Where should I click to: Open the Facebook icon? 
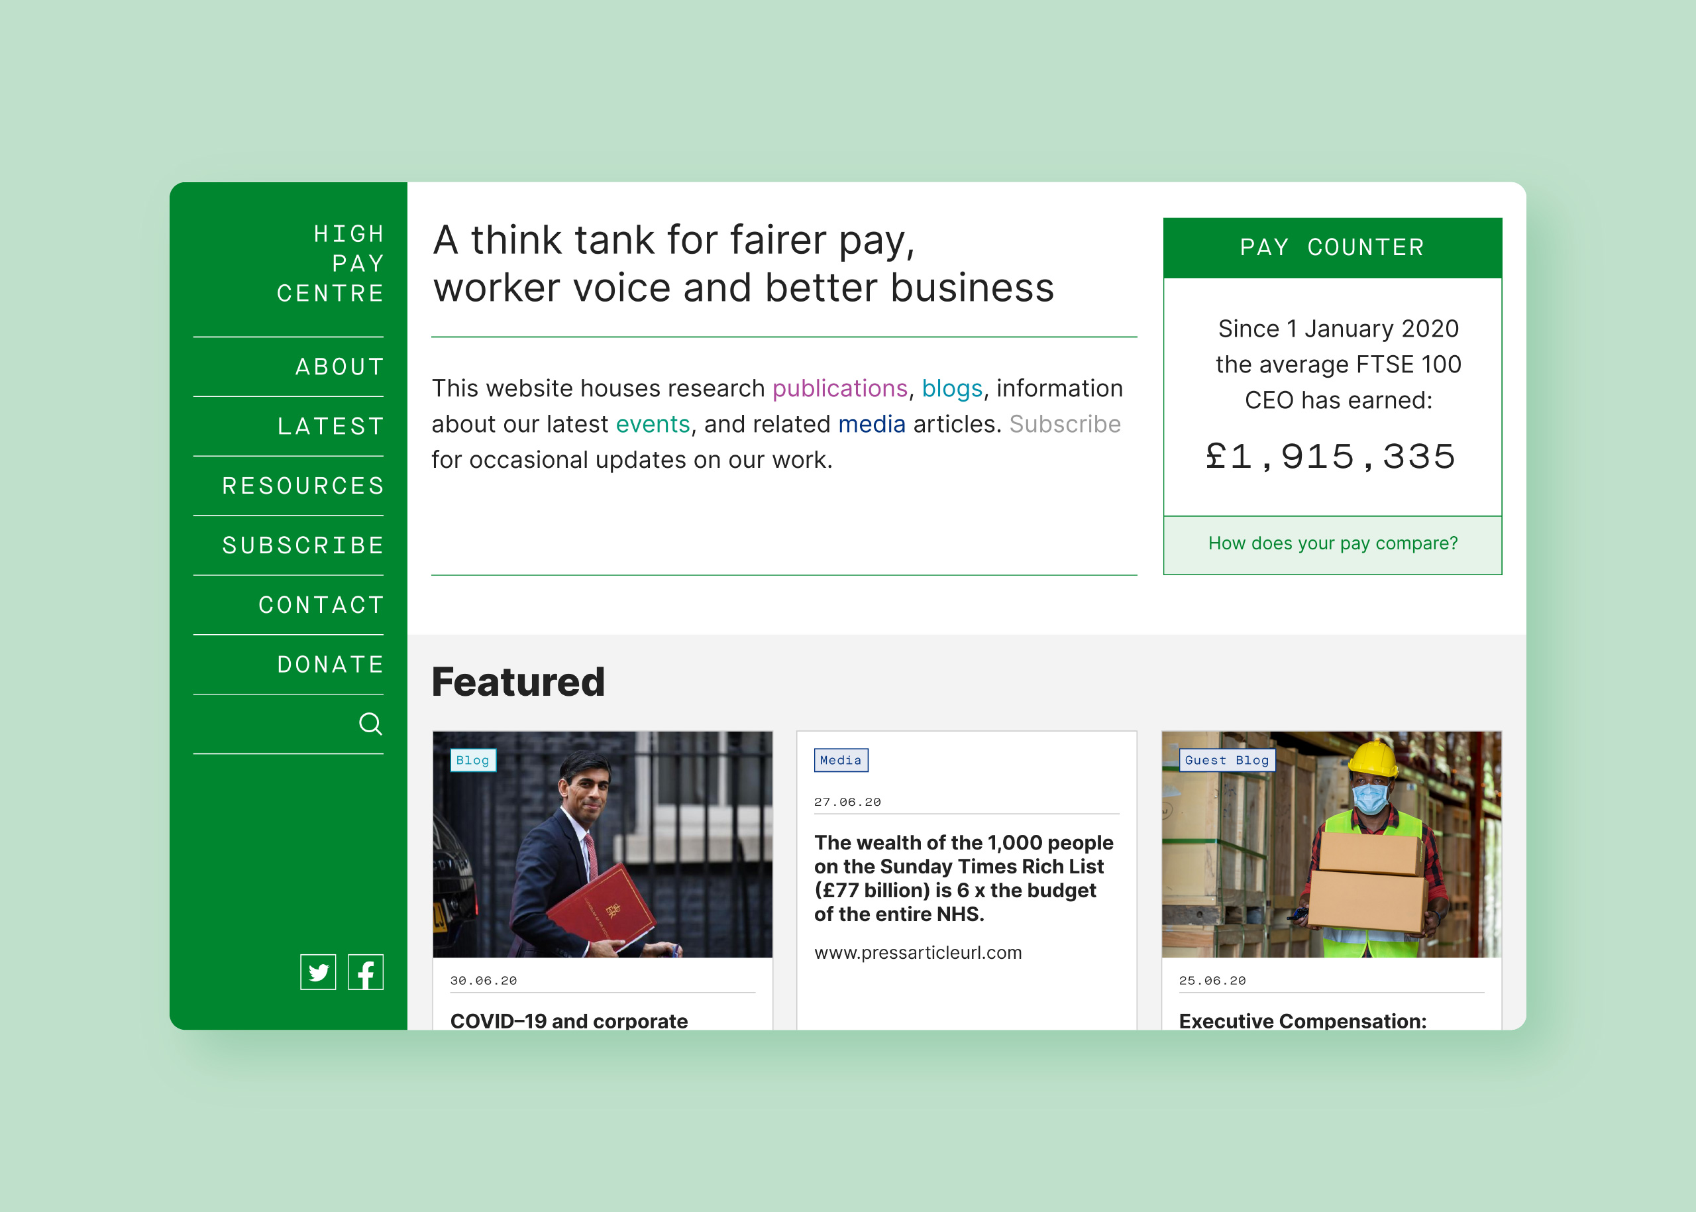coord(366,971)
